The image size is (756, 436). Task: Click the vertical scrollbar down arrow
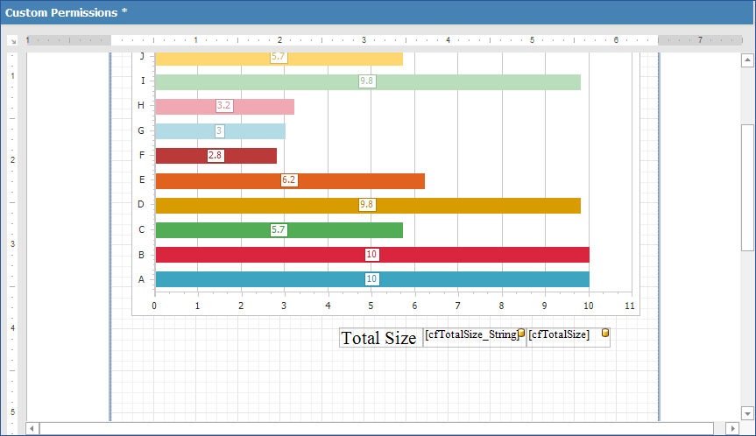click(x=747, y=413)
